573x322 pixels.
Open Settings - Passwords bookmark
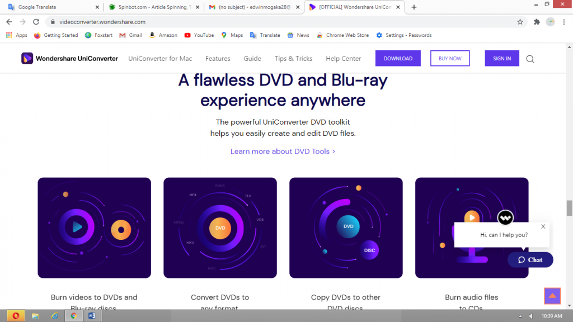(404, 35)
